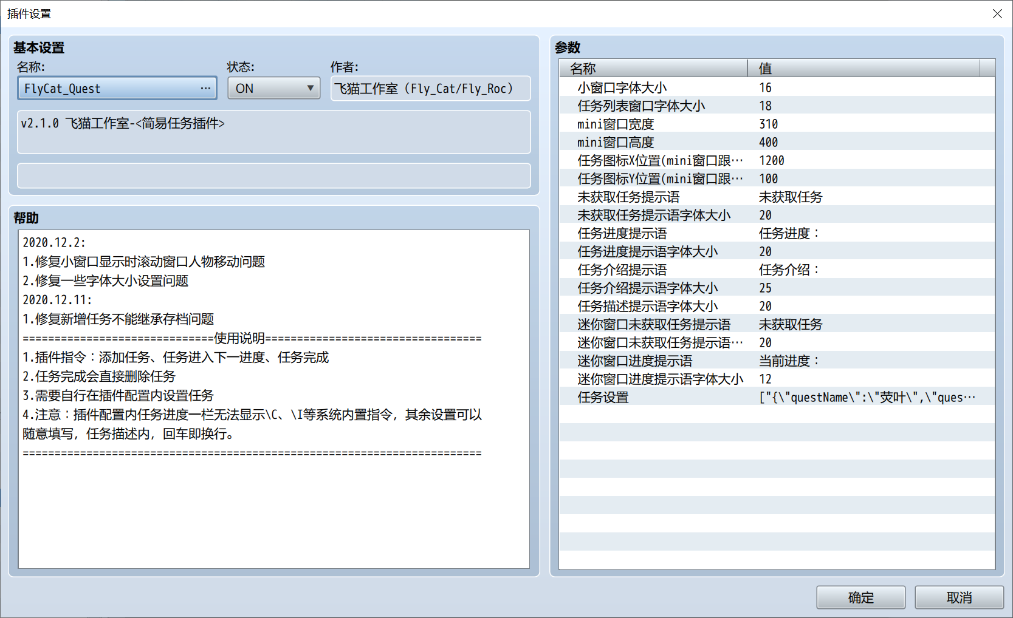Select the 任务进度提示语 parameter
Viewport: 1013px width, 618px height.
pyautogui.click(x=777, y=233)
